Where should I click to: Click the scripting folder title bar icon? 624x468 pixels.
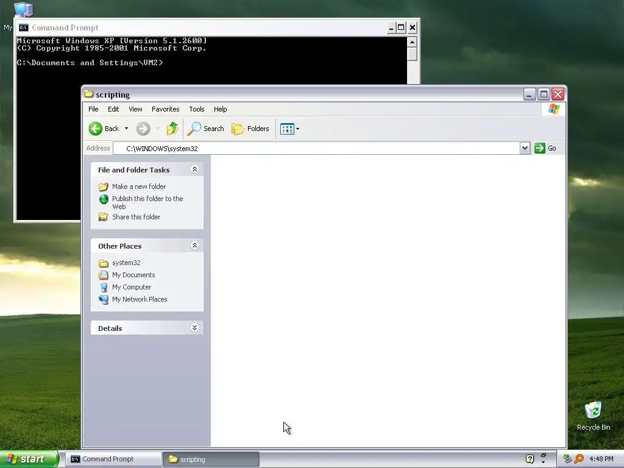coord(89,94)
